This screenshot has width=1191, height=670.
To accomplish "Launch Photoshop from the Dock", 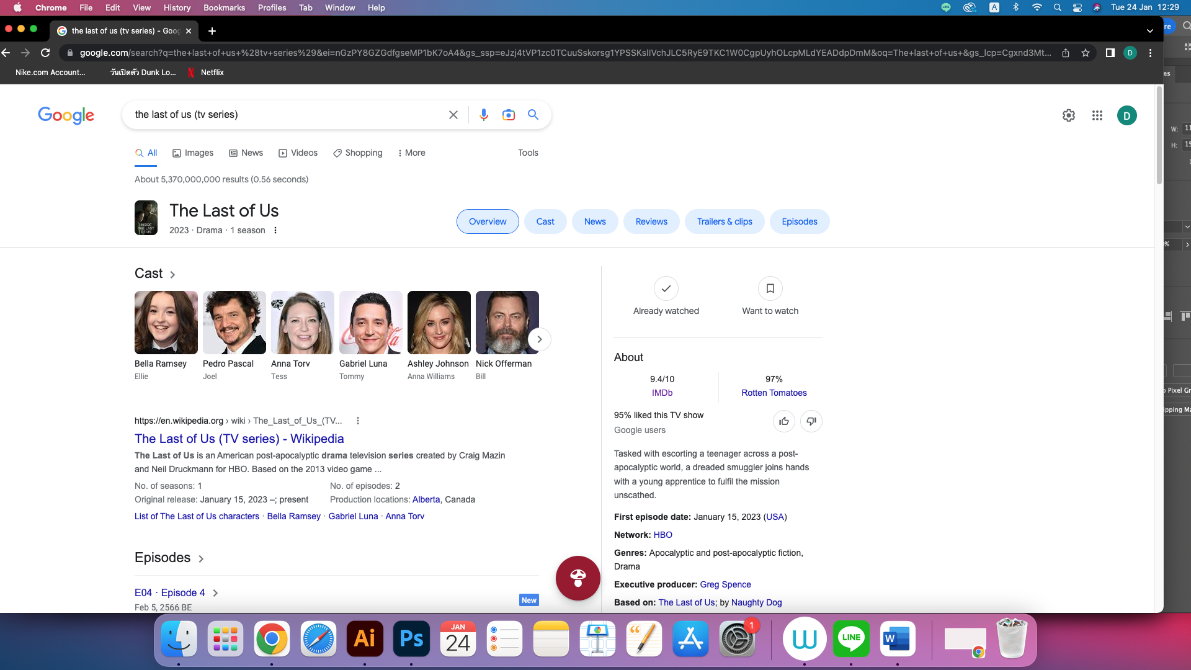I will (x=411, y=639).
